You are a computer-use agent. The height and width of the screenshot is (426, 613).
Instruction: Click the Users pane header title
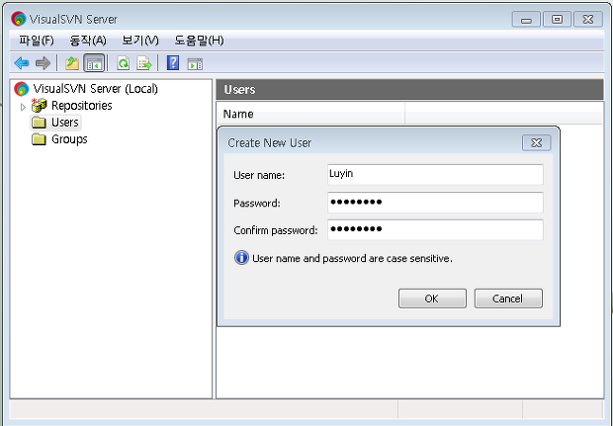click(x=239, y=90)
